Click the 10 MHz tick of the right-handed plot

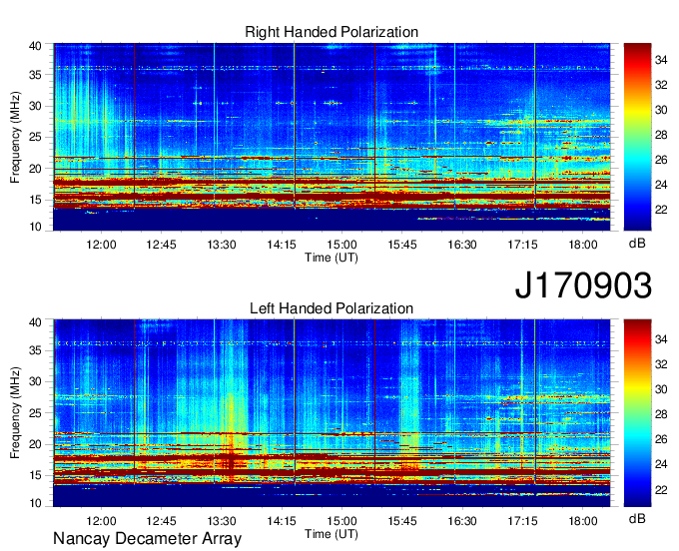(35, 227)
